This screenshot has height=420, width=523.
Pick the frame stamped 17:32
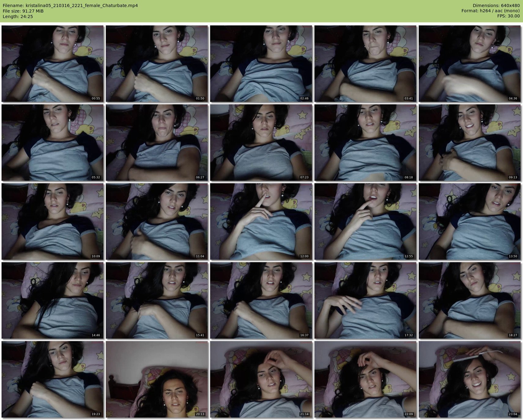365,300
